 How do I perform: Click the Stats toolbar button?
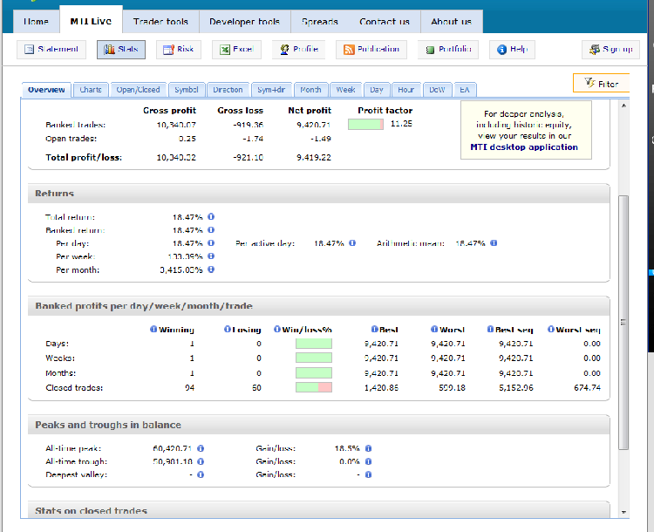tap(121, 50)
